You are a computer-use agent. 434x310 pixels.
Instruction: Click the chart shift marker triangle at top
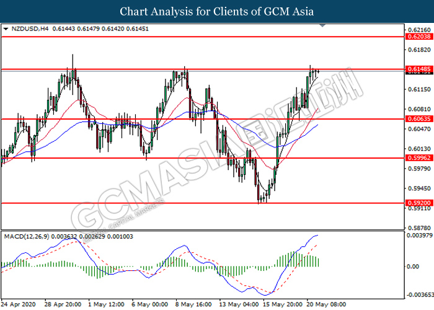pos(322,26)
